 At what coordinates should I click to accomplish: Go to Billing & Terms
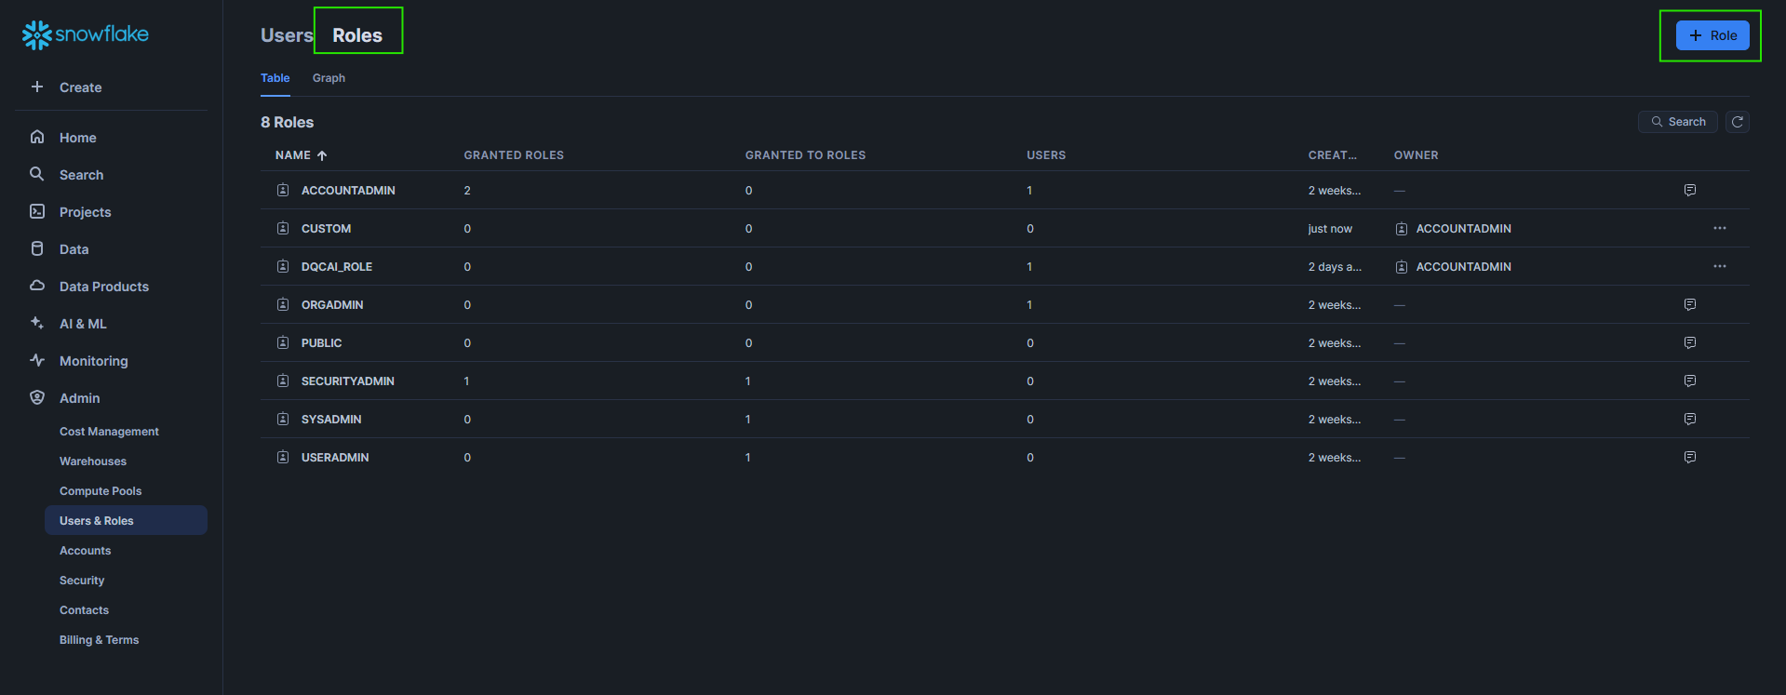(x=99, y=640)
